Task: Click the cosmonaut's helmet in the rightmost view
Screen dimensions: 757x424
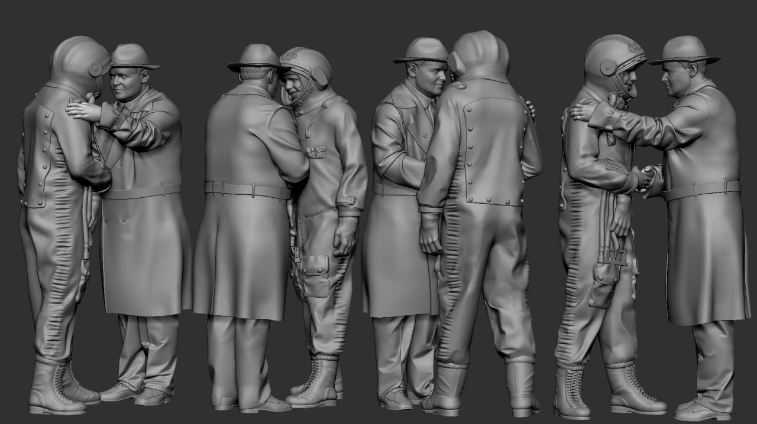Action: [612, 59]
